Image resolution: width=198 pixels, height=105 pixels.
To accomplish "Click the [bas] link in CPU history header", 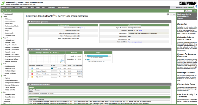I will click(x=57, y=53).
